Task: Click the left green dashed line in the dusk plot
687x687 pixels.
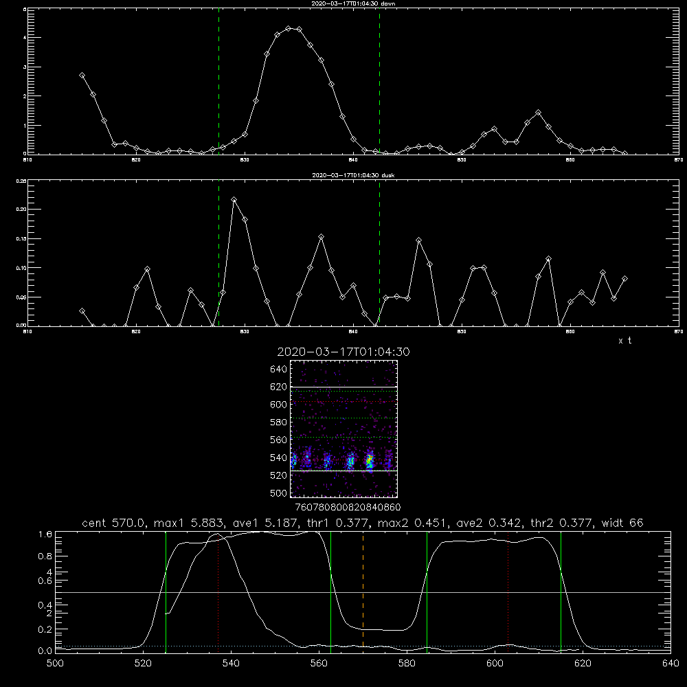Action: (x=218, y=253)
